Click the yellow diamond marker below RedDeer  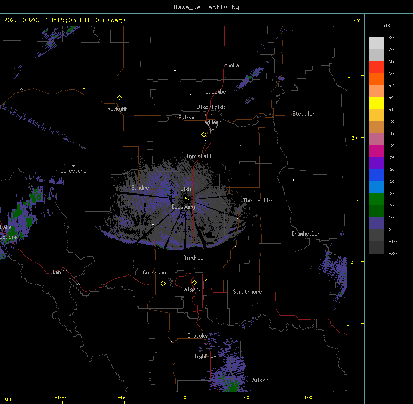204,135
